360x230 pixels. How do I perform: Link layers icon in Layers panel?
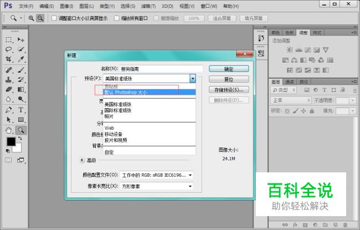[x=285, y=224]
